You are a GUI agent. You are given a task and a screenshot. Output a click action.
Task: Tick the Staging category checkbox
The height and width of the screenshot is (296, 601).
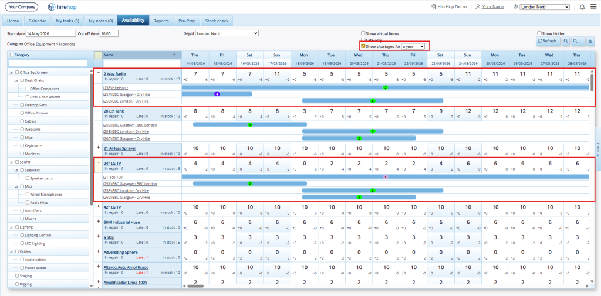[17, 275]
